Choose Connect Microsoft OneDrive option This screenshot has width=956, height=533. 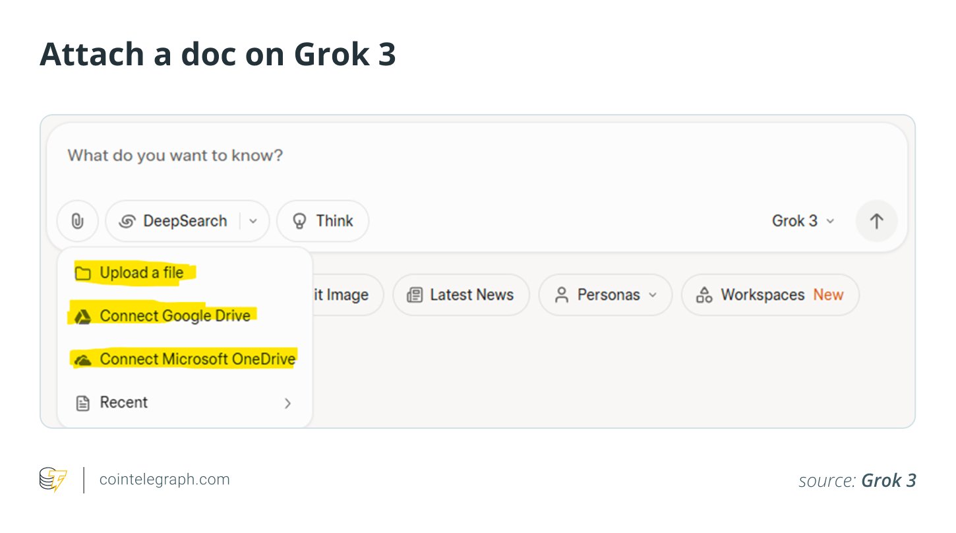point(196,358)
